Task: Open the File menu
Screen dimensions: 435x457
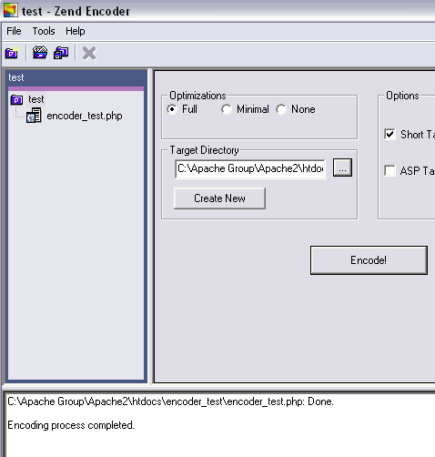Action: point(14,31)
